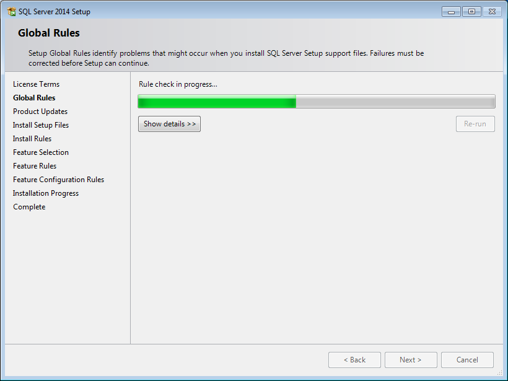Click the SQL Server Setup title icon
The height and width of the screenshot is (381, 508).
(11, 12)
